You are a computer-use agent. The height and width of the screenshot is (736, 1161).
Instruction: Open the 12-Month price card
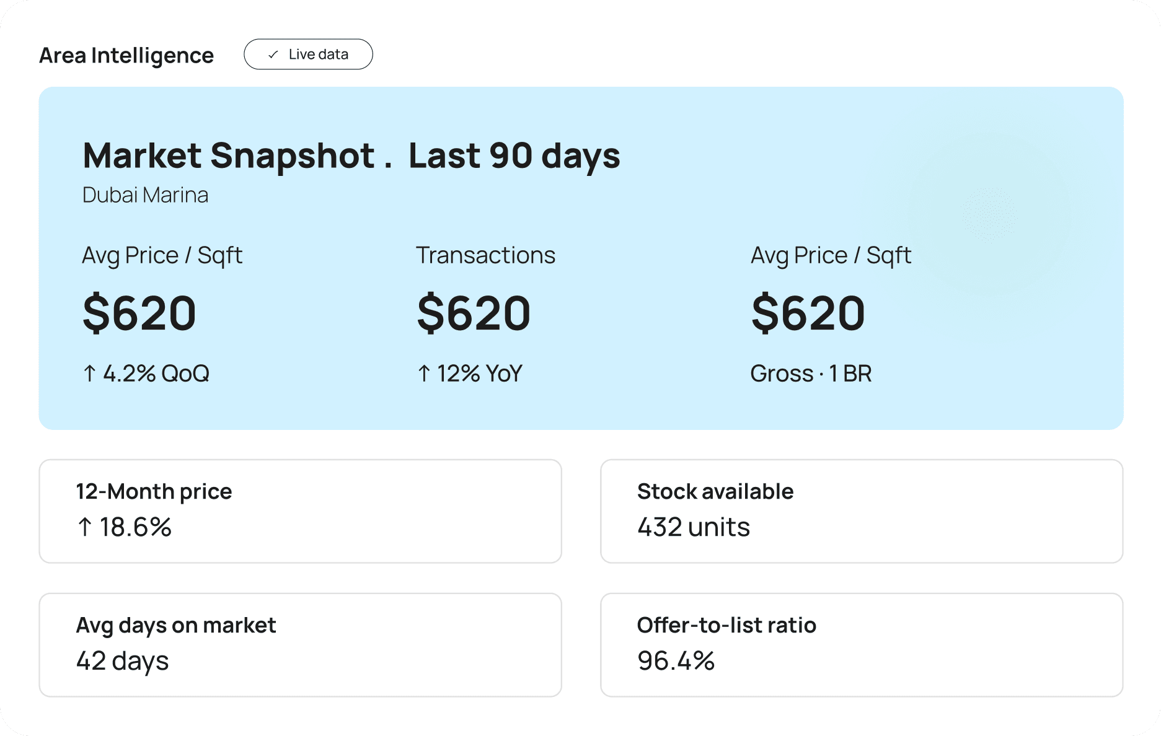coord(301,511)
